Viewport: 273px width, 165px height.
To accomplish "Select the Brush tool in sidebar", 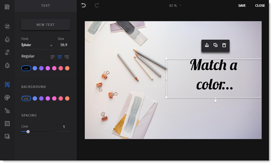I will [7, 111].
